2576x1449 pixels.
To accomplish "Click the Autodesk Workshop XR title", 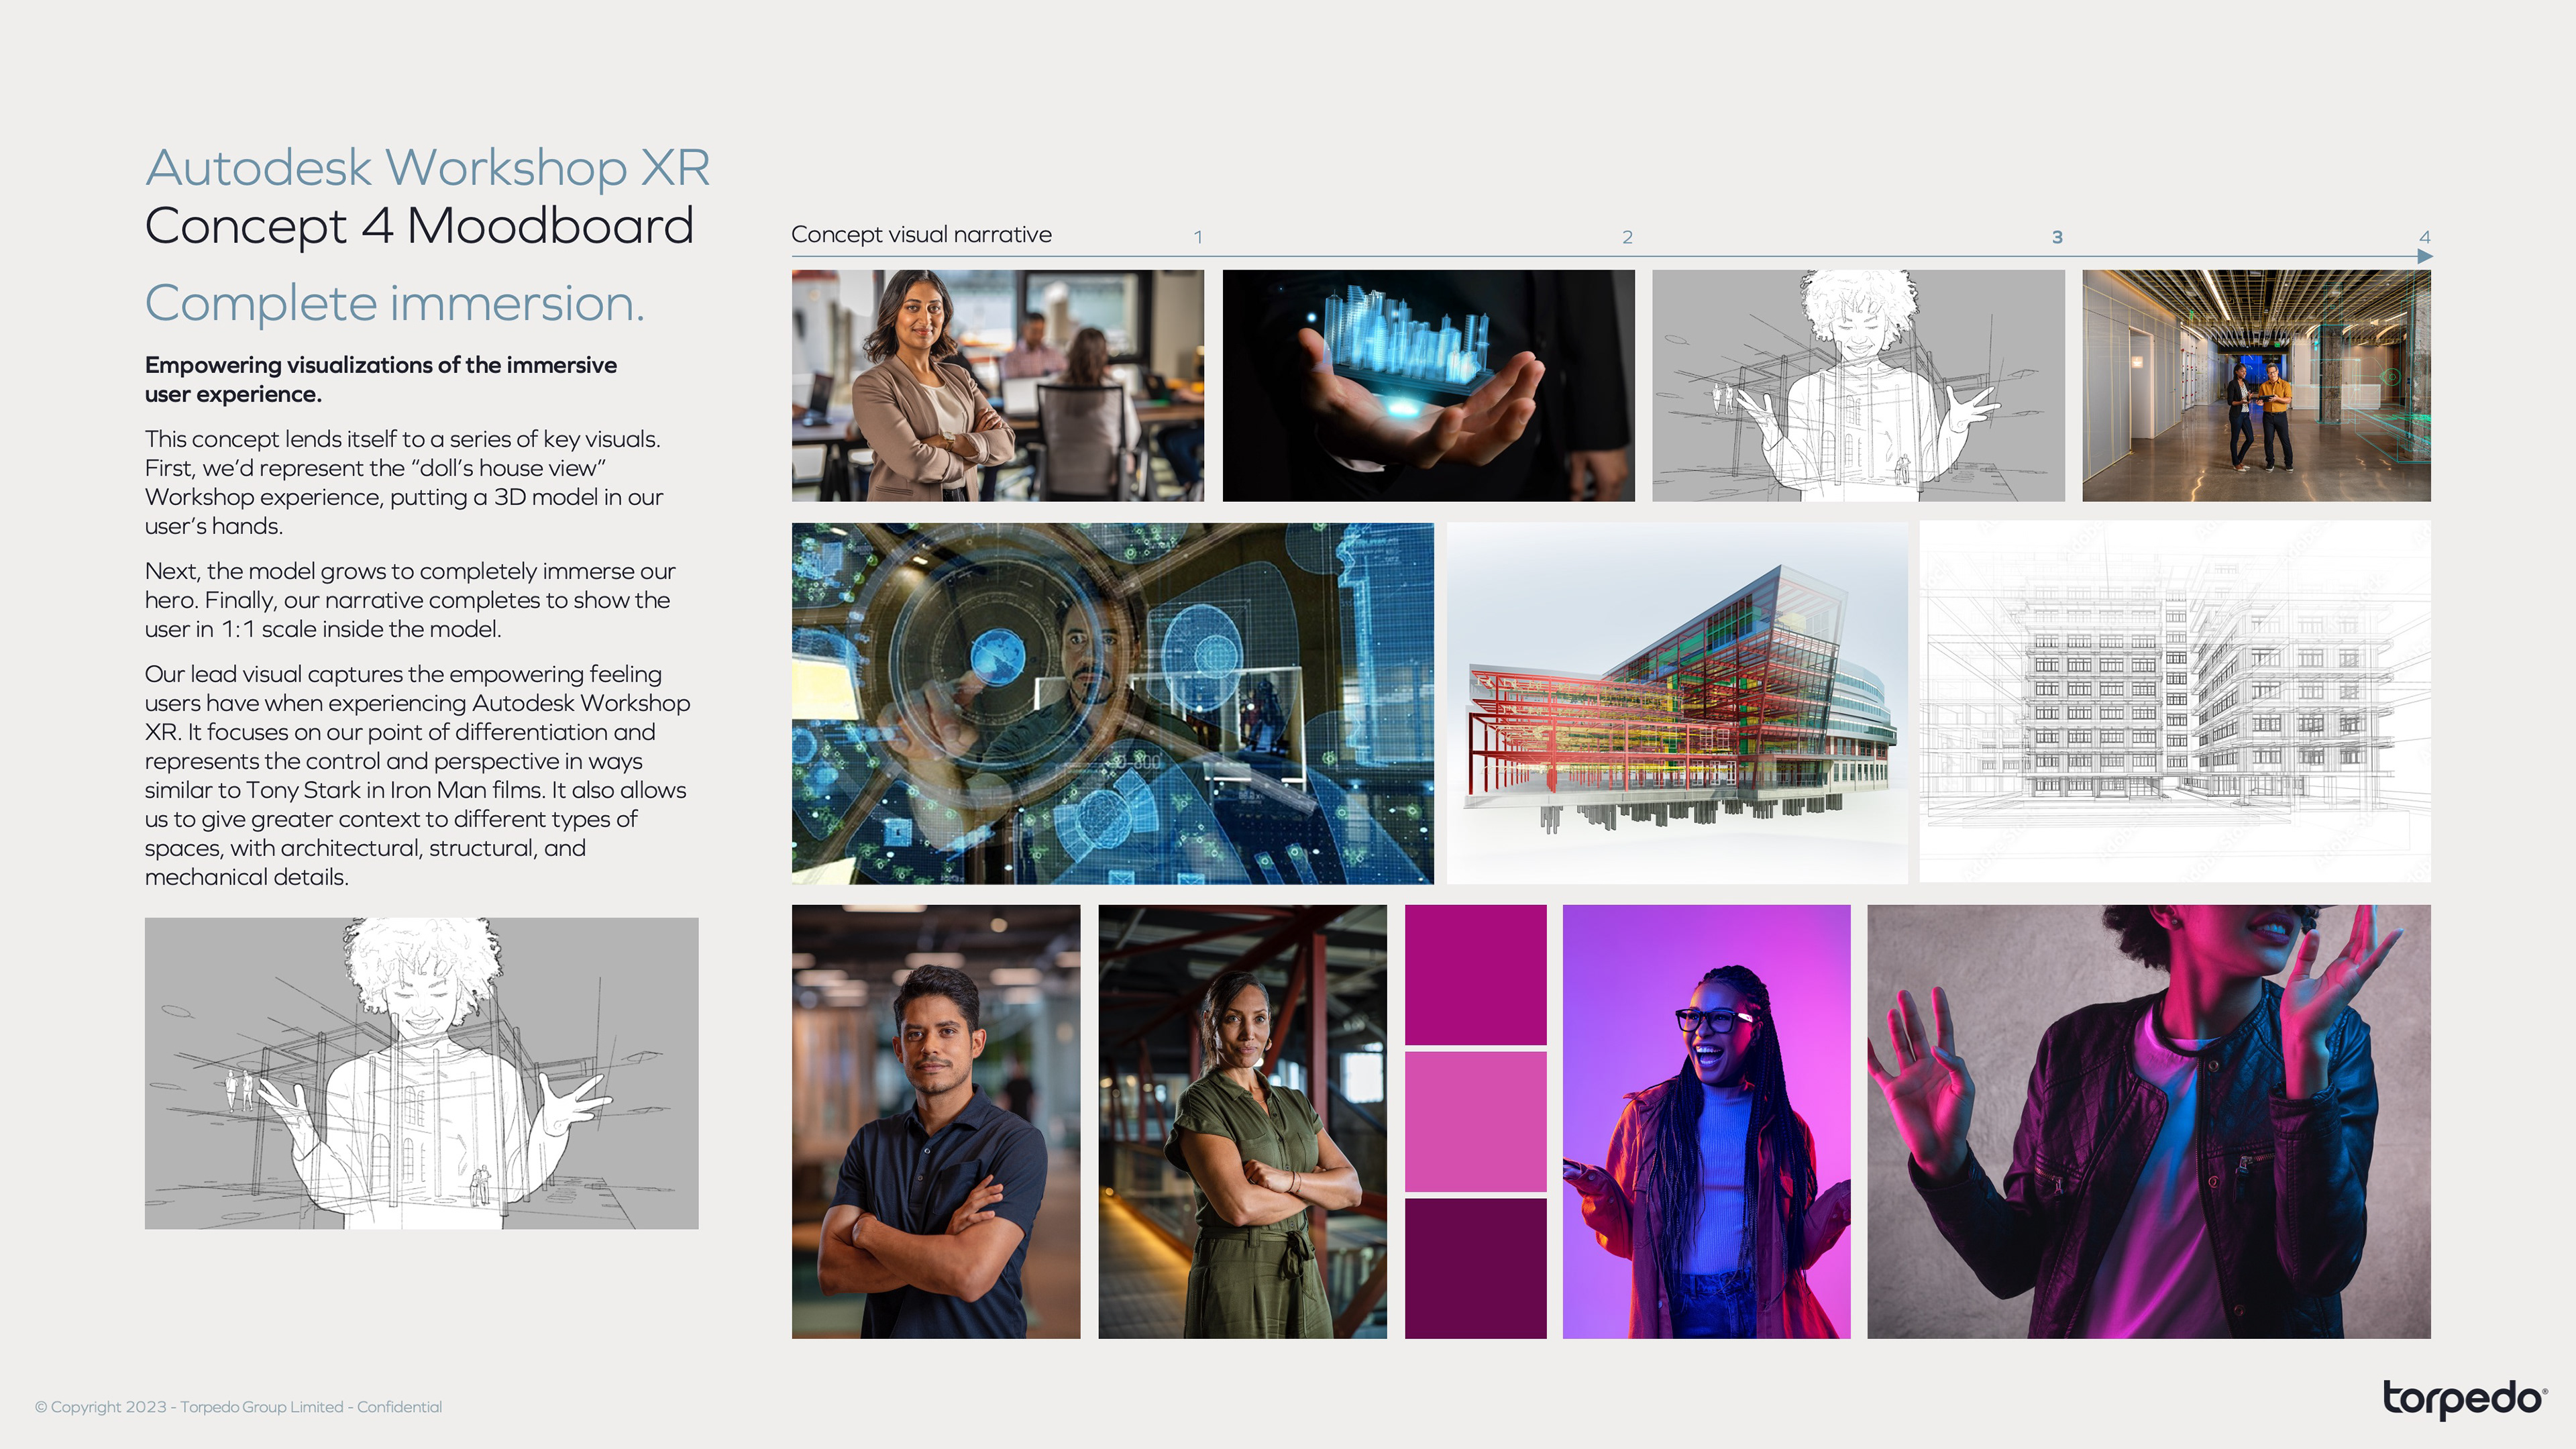I will pos(427,167).
